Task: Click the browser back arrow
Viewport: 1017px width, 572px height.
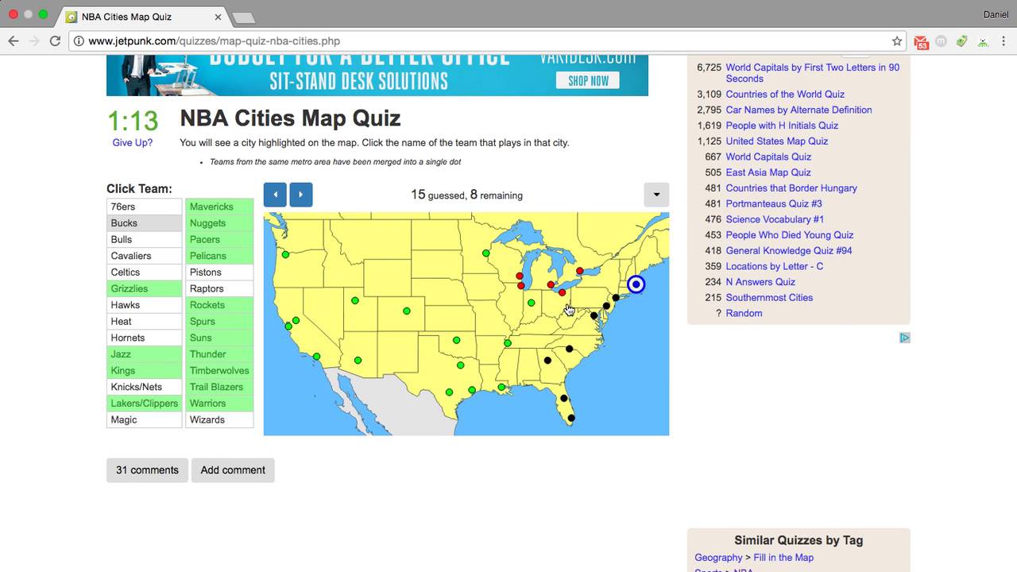Action: 14,41
